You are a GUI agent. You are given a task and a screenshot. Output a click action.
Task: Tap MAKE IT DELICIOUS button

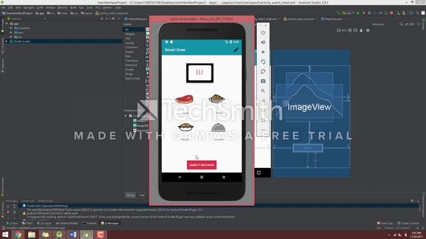(202, 165)
